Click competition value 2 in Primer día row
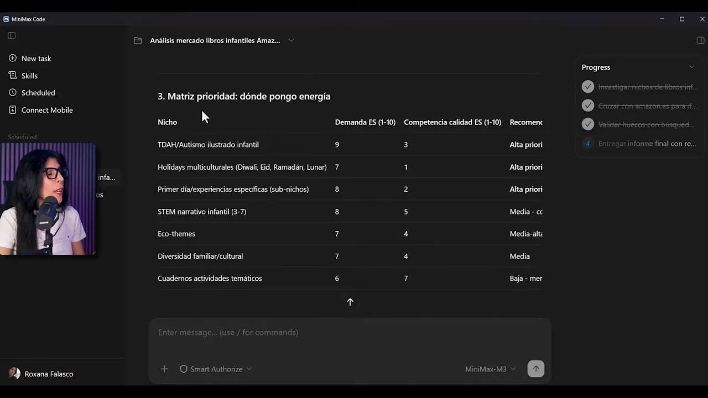This screenshot has width=708, height=398. 406,189
